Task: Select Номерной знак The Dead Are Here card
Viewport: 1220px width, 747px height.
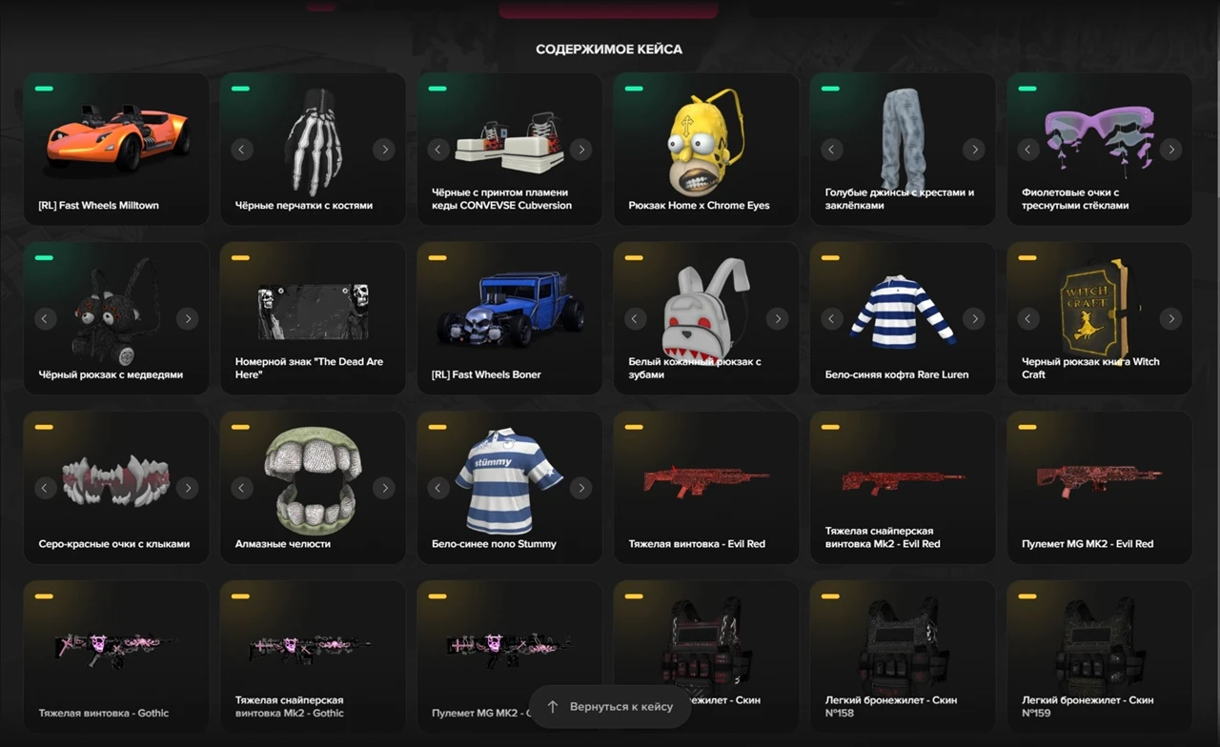Action: [x=313, y=318]
